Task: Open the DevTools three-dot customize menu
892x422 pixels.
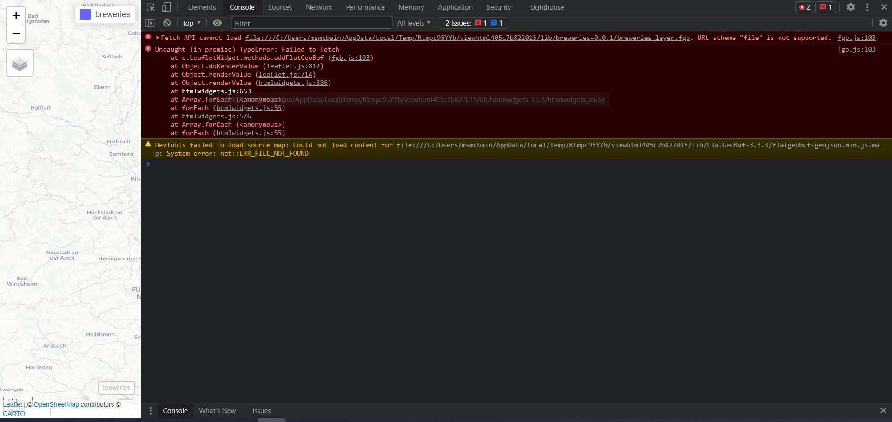Action: coord(867,7)
